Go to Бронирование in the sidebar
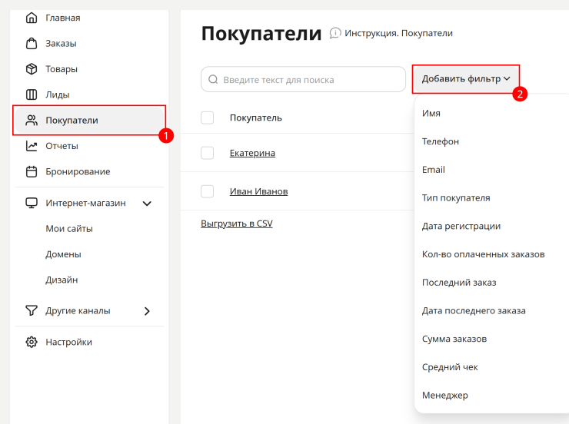The image size is (569, 424). point(78,172)
